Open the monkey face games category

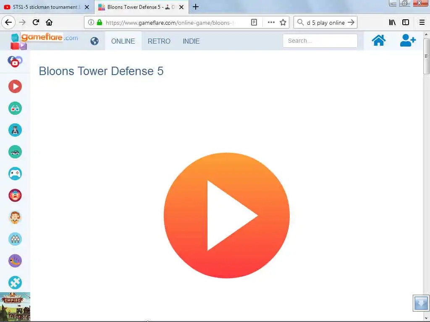15,217
